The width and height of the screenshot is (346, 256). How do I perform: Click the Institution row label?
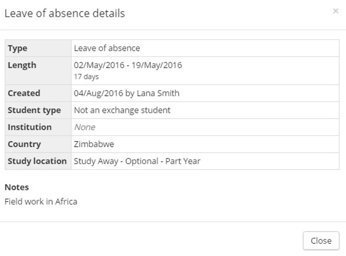tap(29, 127)
